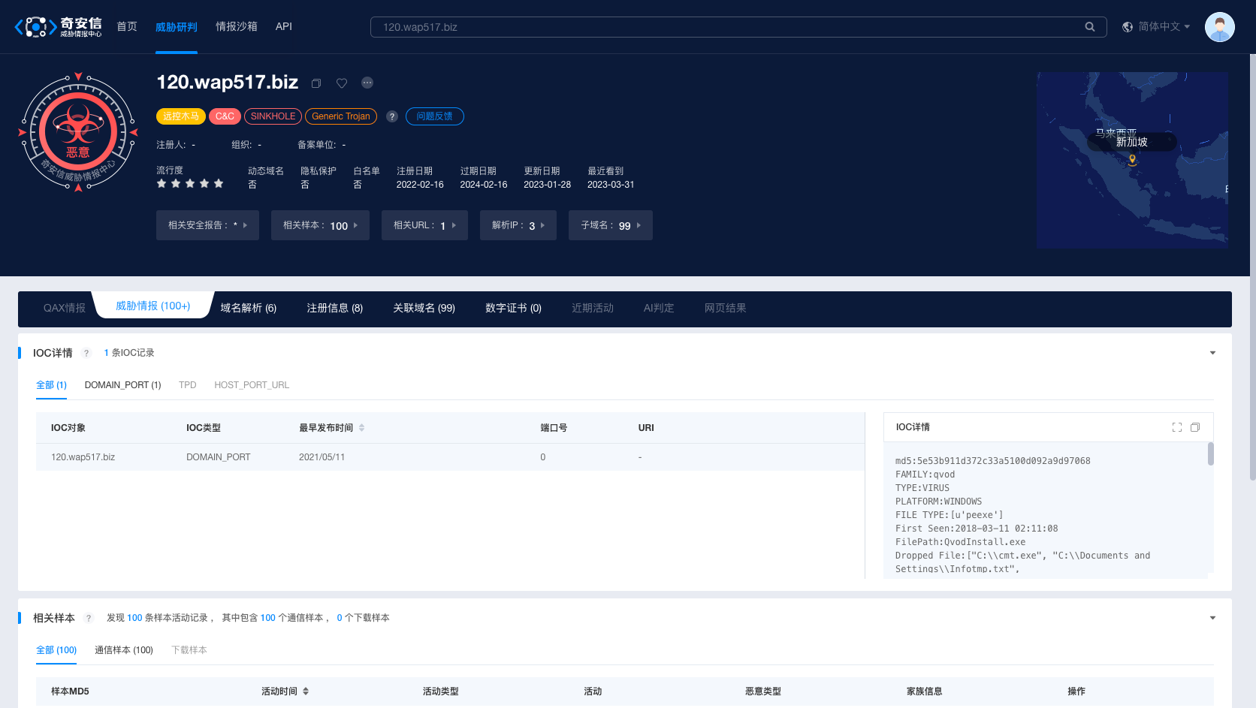The image size is (1256, 708).
Task: Click the Singapore map thumbnail
Action: [1133, 160]
